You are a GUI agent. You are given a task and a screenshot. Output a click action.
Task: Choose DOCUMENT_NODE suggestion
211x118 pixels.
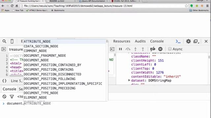(65, 60)
